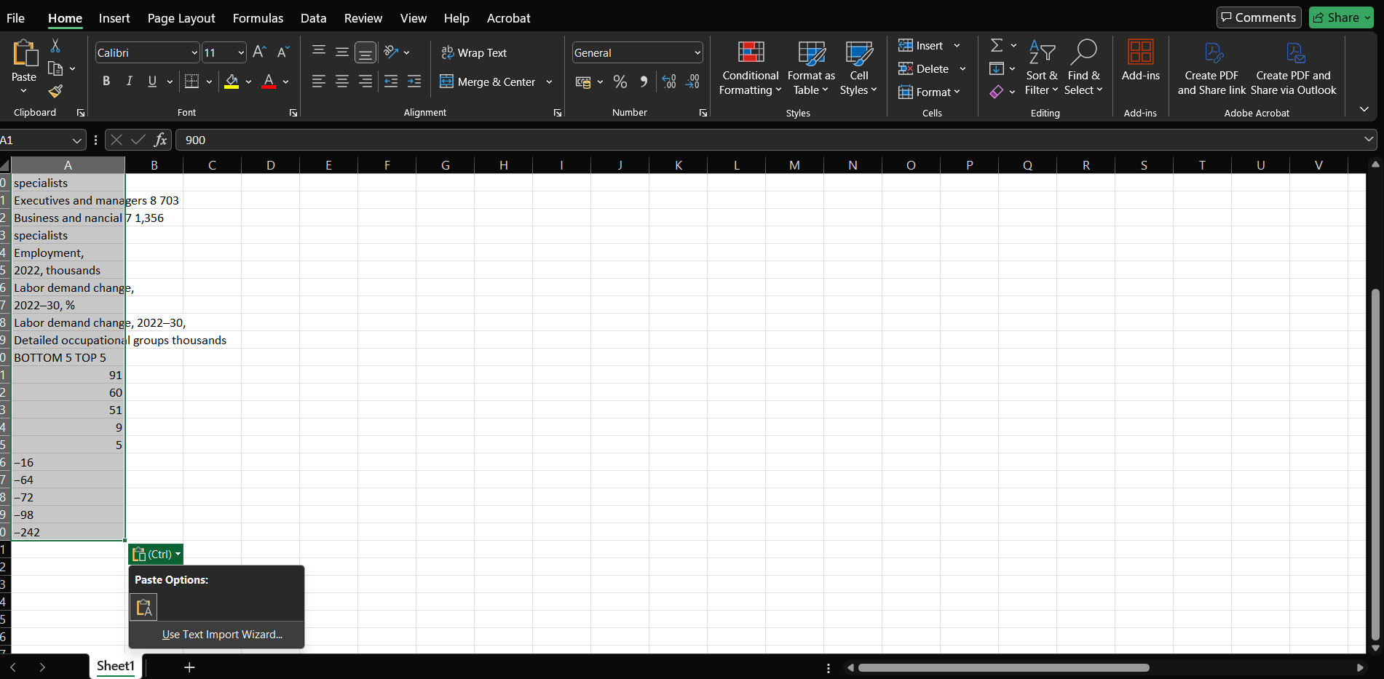Screen dimensions: 1384x679
Task: Apply italic formatting to selection
Action: click(x=129, y=81)
